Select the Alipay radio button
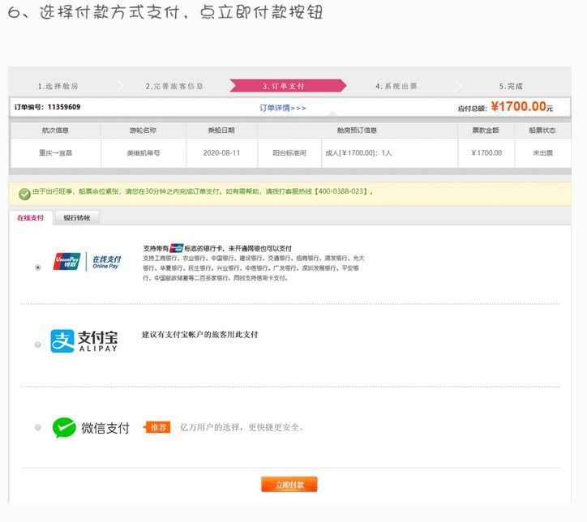Image resolution: width=587 pixels, height=522 pixels. (38, 344)
